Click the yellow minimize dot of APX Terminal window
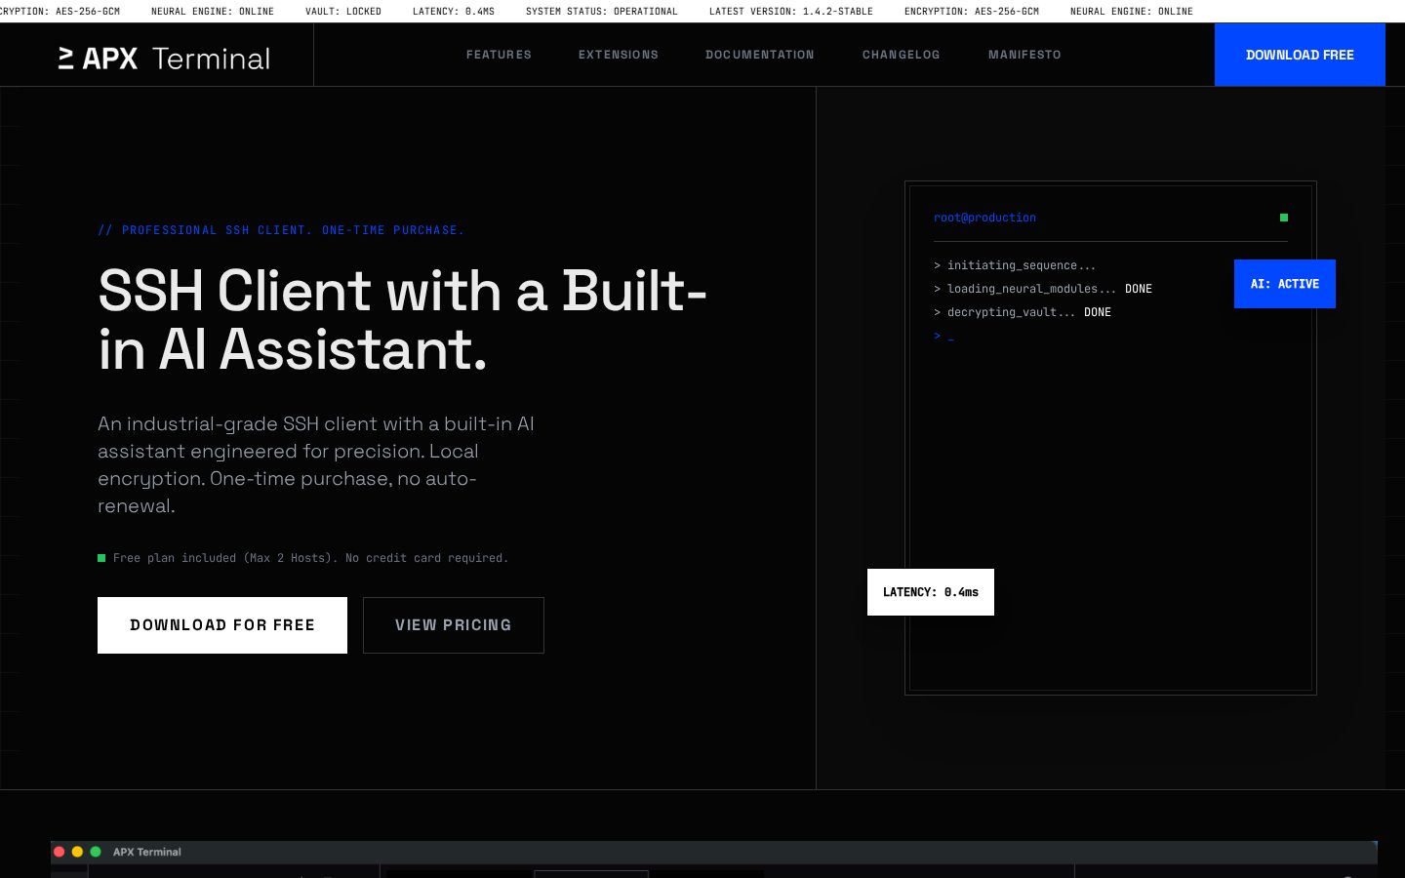The image size is (1405, 878). click(77, 852)
